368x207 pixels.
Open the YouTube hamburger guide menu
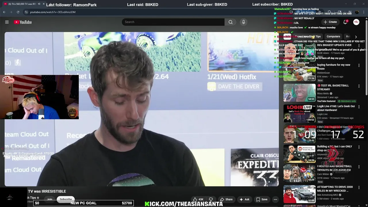click(7, 22)
